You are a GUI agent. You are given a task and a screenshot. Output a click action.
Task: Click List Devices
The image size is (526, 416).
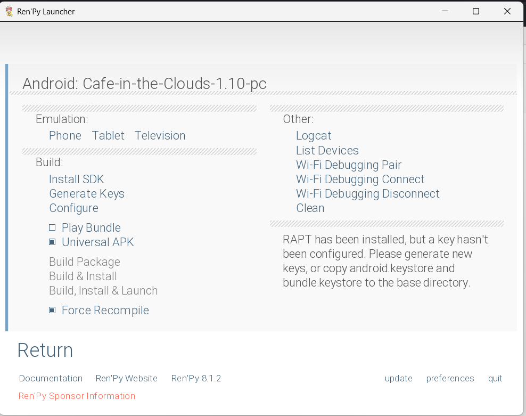[x=327, y=150]
